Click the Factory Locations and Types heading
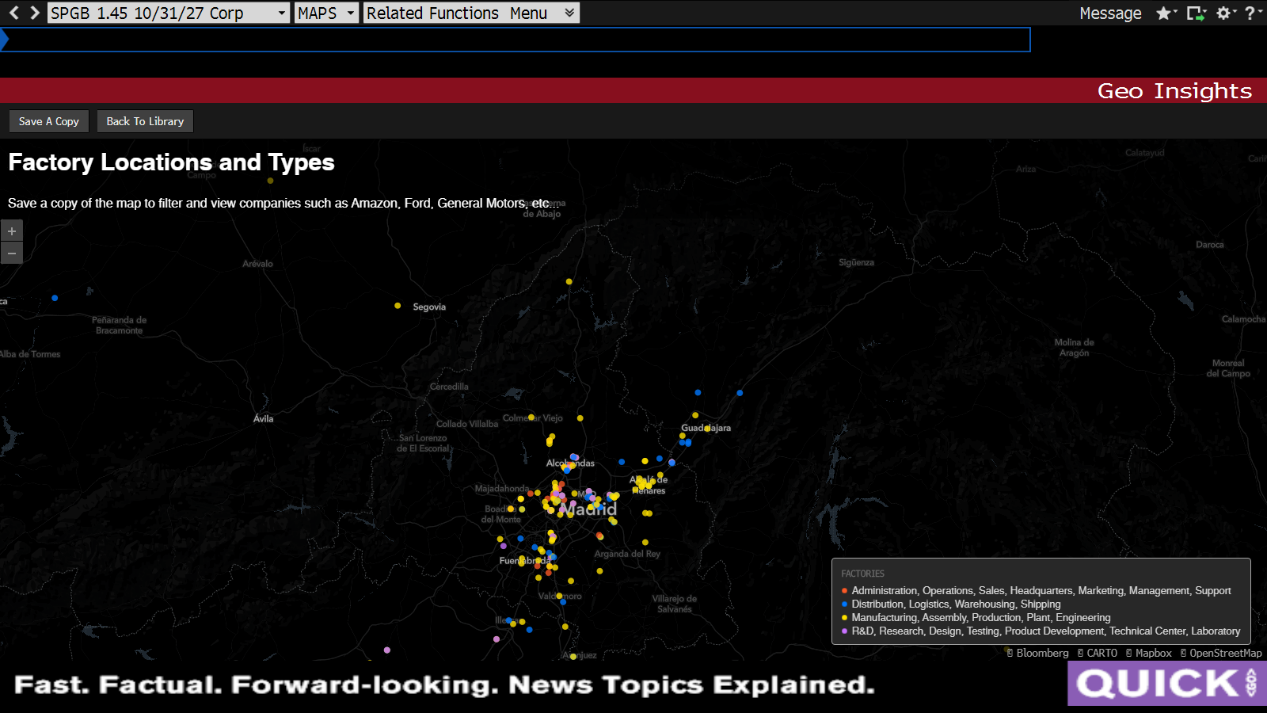This screenshot has height=713, width=1267. click(171, 162)
